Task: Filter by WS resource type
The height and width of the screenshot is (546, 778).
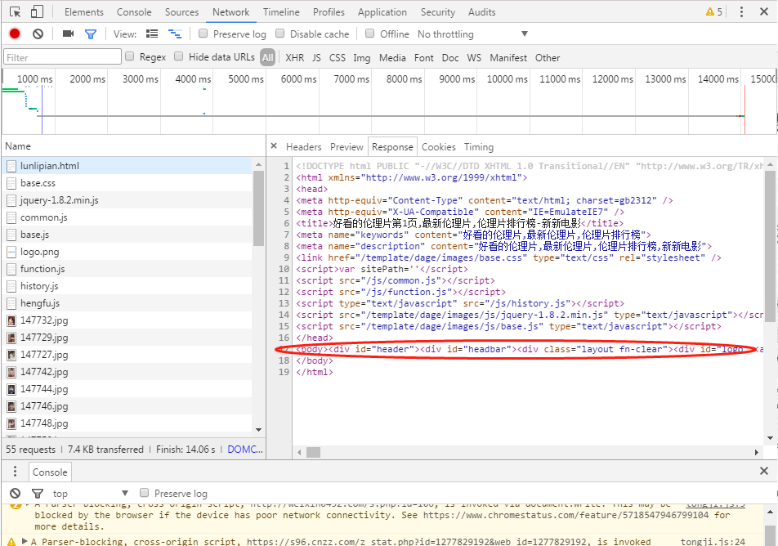Action: 474,57
